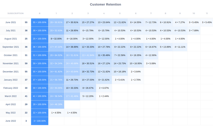Click cell '14 • 48.28%'
This screenshot has height=128, width=213.
[x=56, y=104]
